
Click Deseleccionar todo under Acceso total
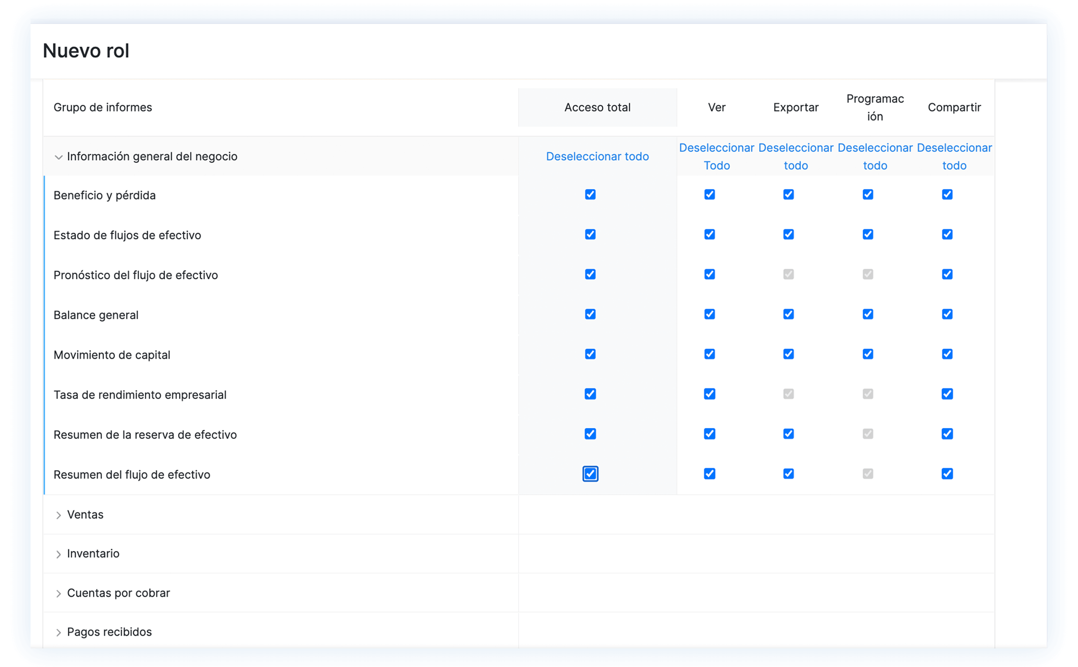(x=597, y=156)
